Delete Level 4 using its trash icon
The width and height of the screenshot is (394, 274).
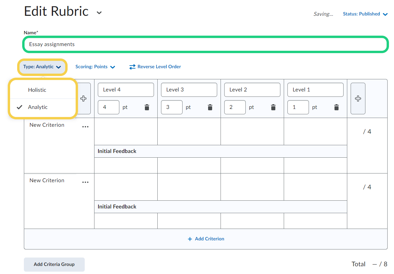coord(147,107)
